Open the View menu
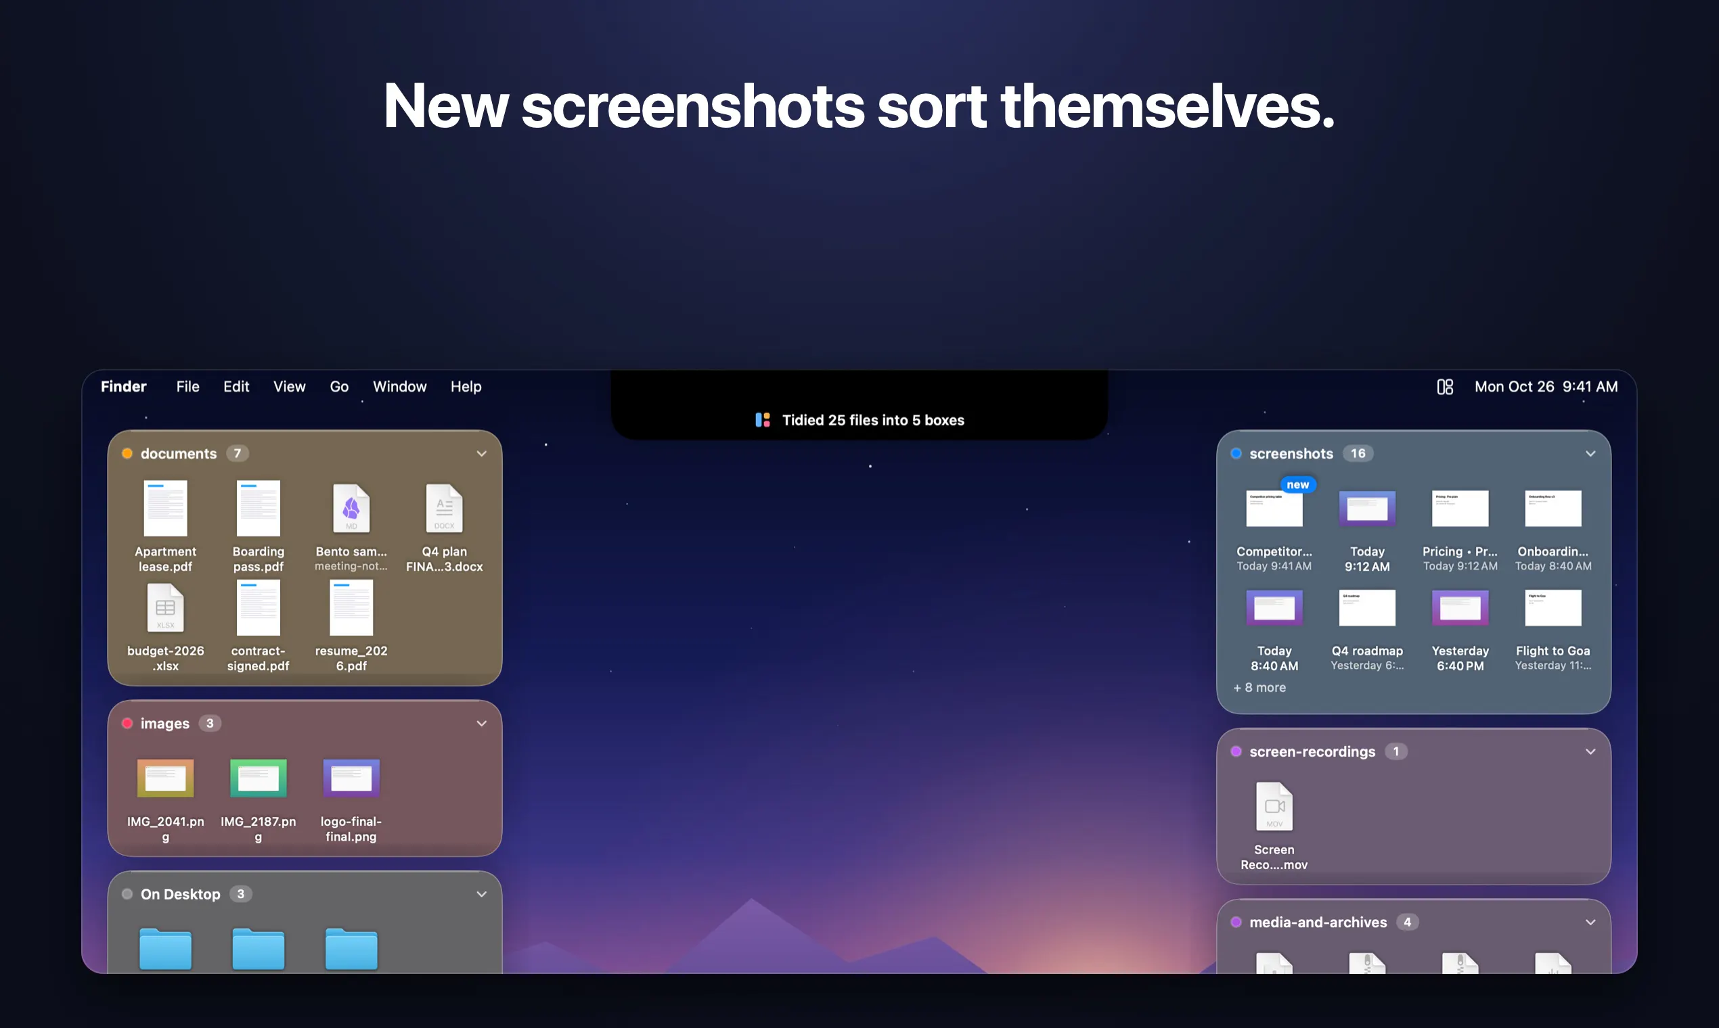The width and height of the screenshot is (1719, 1028). coord(289,387)
